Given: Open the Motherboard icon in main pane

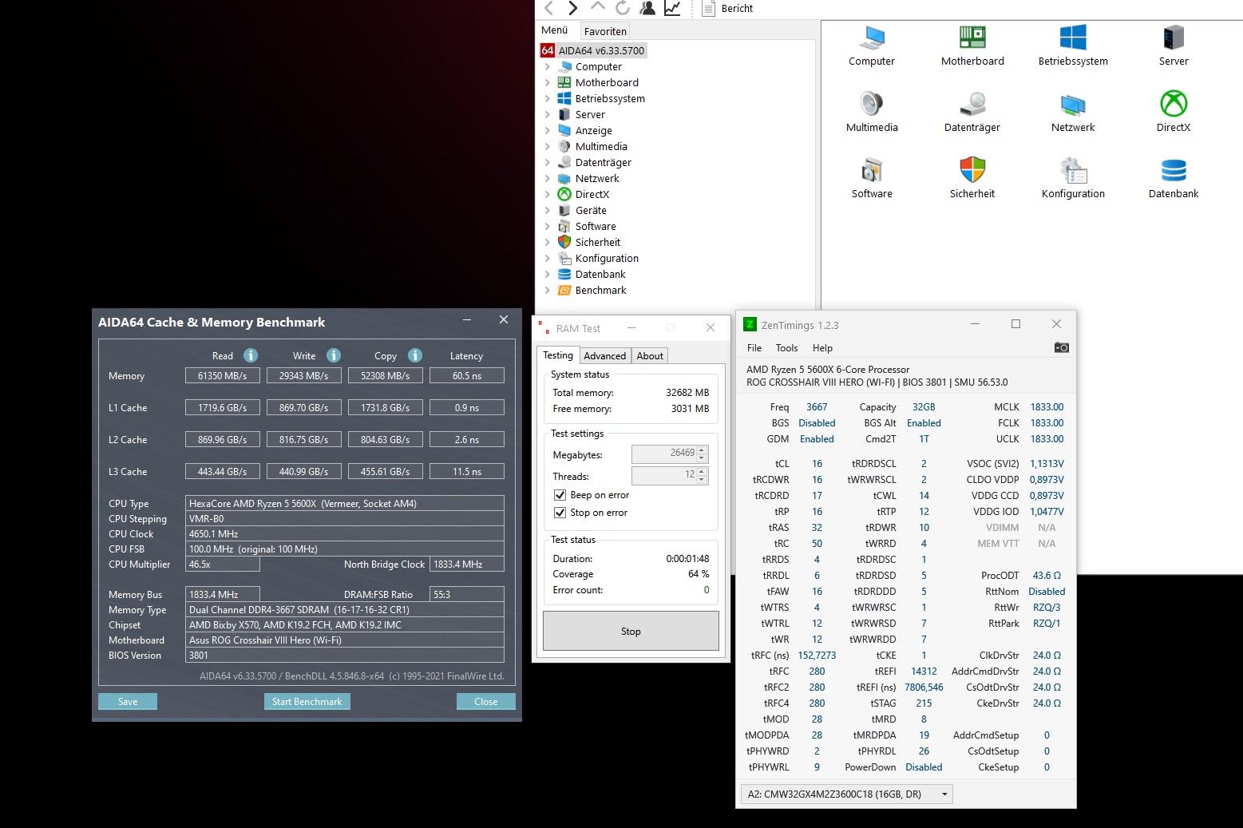Looking at the screenshot, I should [x=972, y=38].
